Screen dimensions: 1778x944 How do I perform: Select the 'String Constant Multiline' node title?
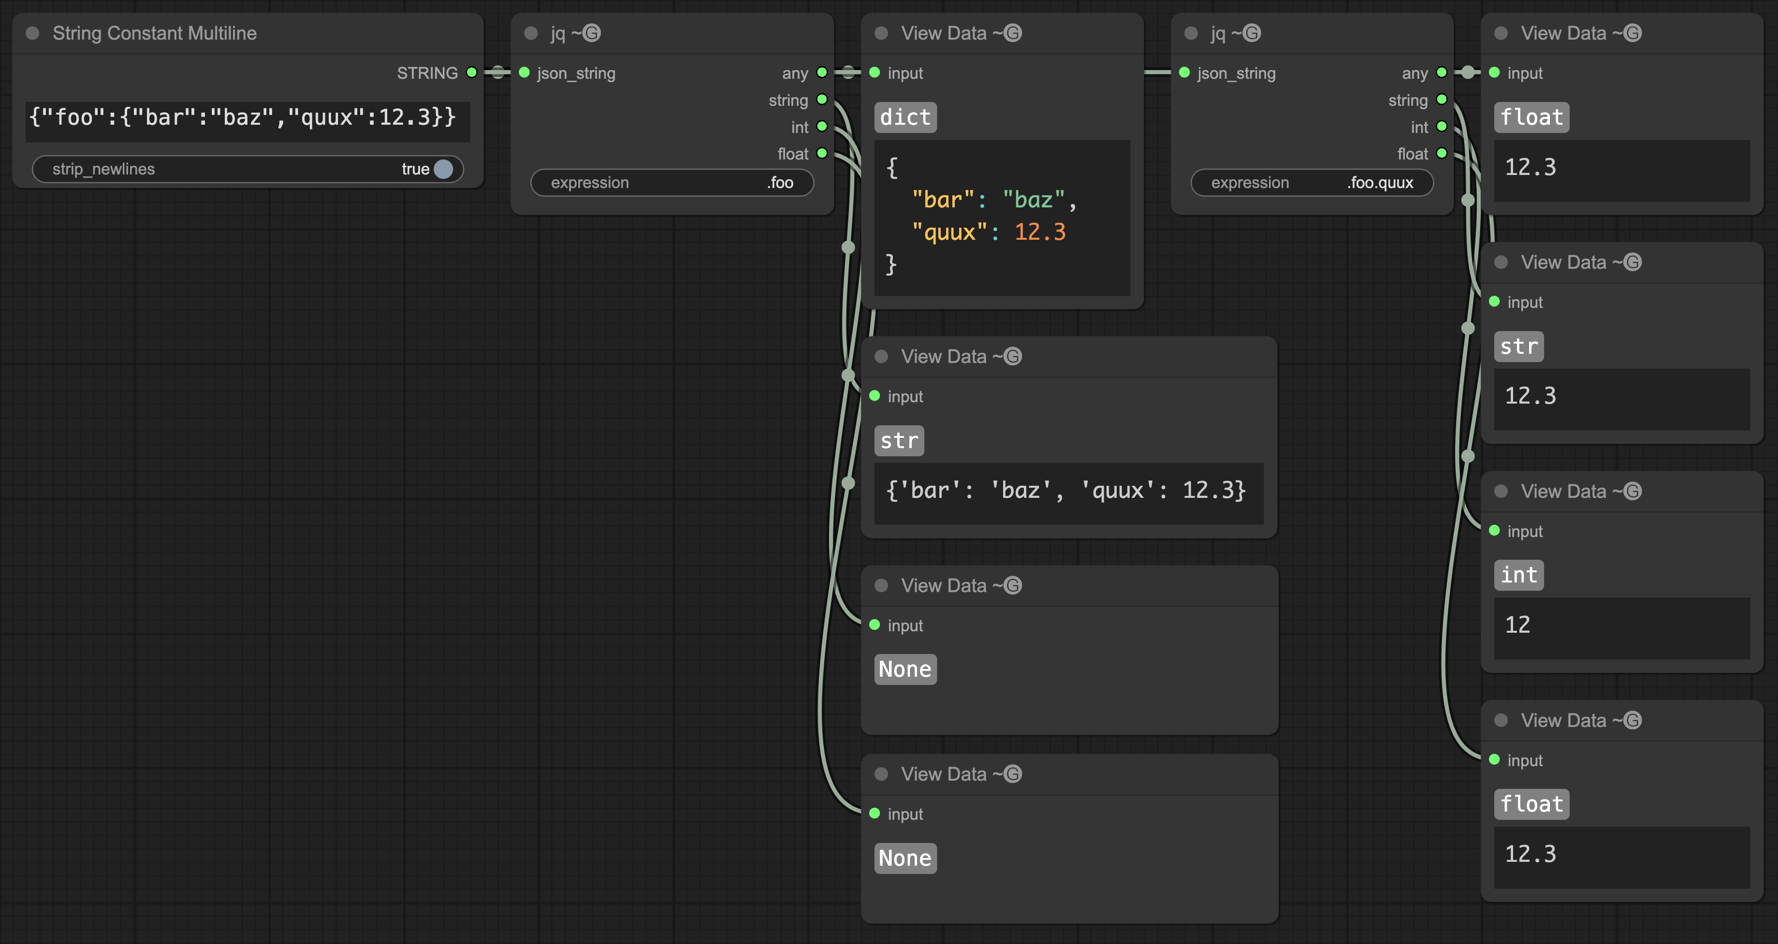155,33
